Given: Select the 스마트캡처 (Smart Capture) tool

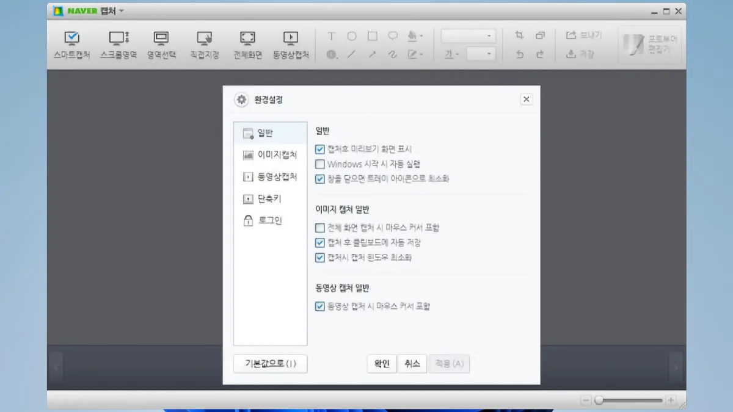Looking at the screenshot, I should pos(71,44).
